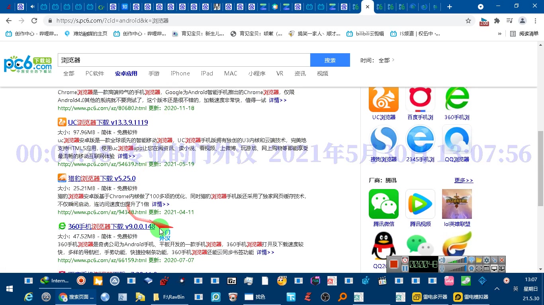
Task: Select the MAC category tab
Action: pyautogui.click(x=231, y=73)
